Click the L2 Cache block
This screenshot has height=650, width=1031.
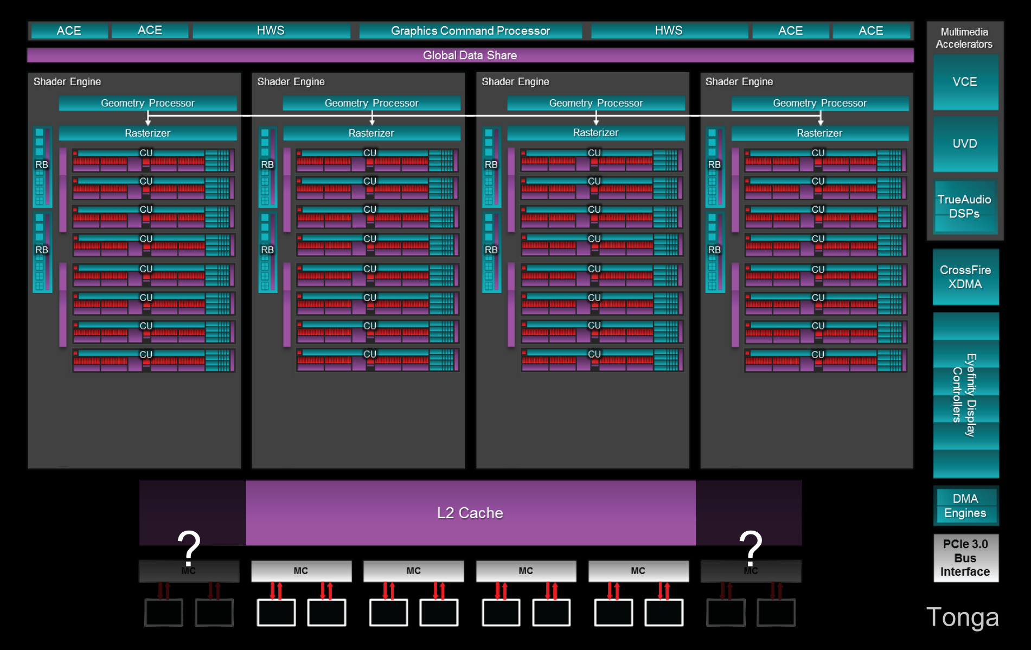[470, 513]
